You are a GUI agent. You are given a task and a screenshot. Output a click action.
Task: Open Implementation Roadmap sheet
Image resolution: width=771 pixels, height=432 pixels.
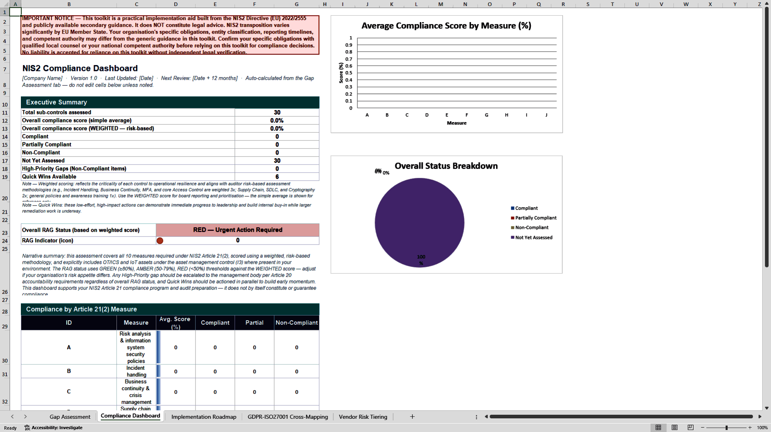(x=204, y=417)
